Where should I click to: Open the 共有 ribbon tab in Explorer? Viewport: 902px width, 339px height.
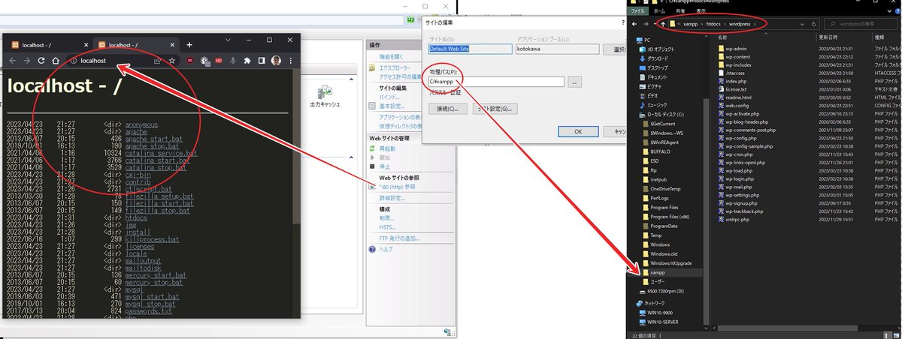(680, 11)
